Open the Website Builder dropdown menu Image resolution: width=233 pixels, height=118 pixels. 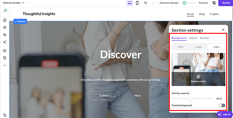point(13,3)
